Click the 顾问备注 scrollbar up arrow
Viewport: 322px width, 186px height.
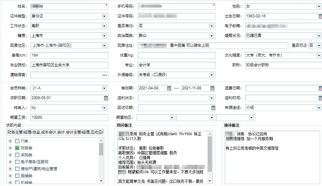point(210,134)
